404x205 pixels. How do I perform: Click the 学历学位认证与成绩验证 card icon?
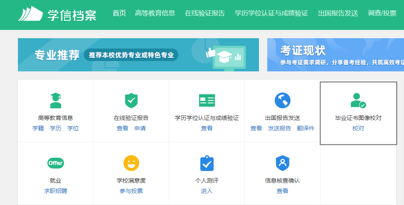[x=207, y=100]
